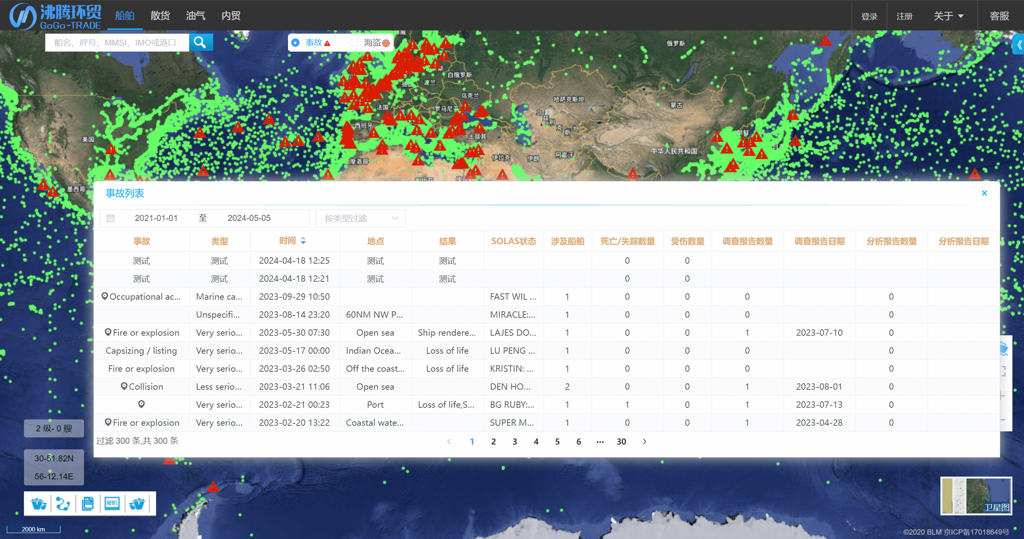Open the first ship fleet icon in bottom toolbar
Screen dimensions: 1024x539
click(39, 503)
